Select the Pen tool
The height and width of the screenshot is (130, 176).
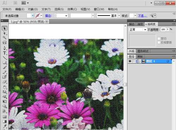tap(5, 48)
